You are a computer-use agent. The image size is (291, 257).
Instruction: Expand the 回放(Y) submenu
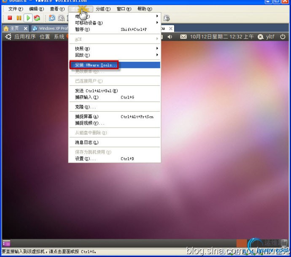[115, 55]
